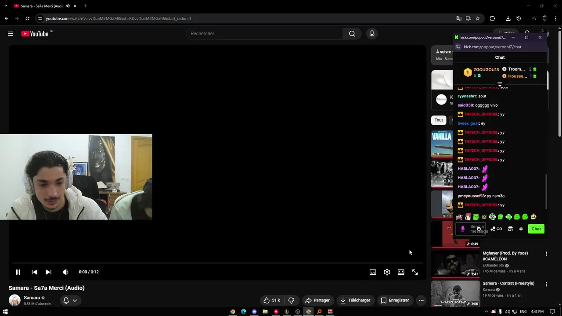Screen dimensions: 562x316
Task: Open options for the Contrat Freestyle video
Action: pyautogui.click(x=546, y=284)
